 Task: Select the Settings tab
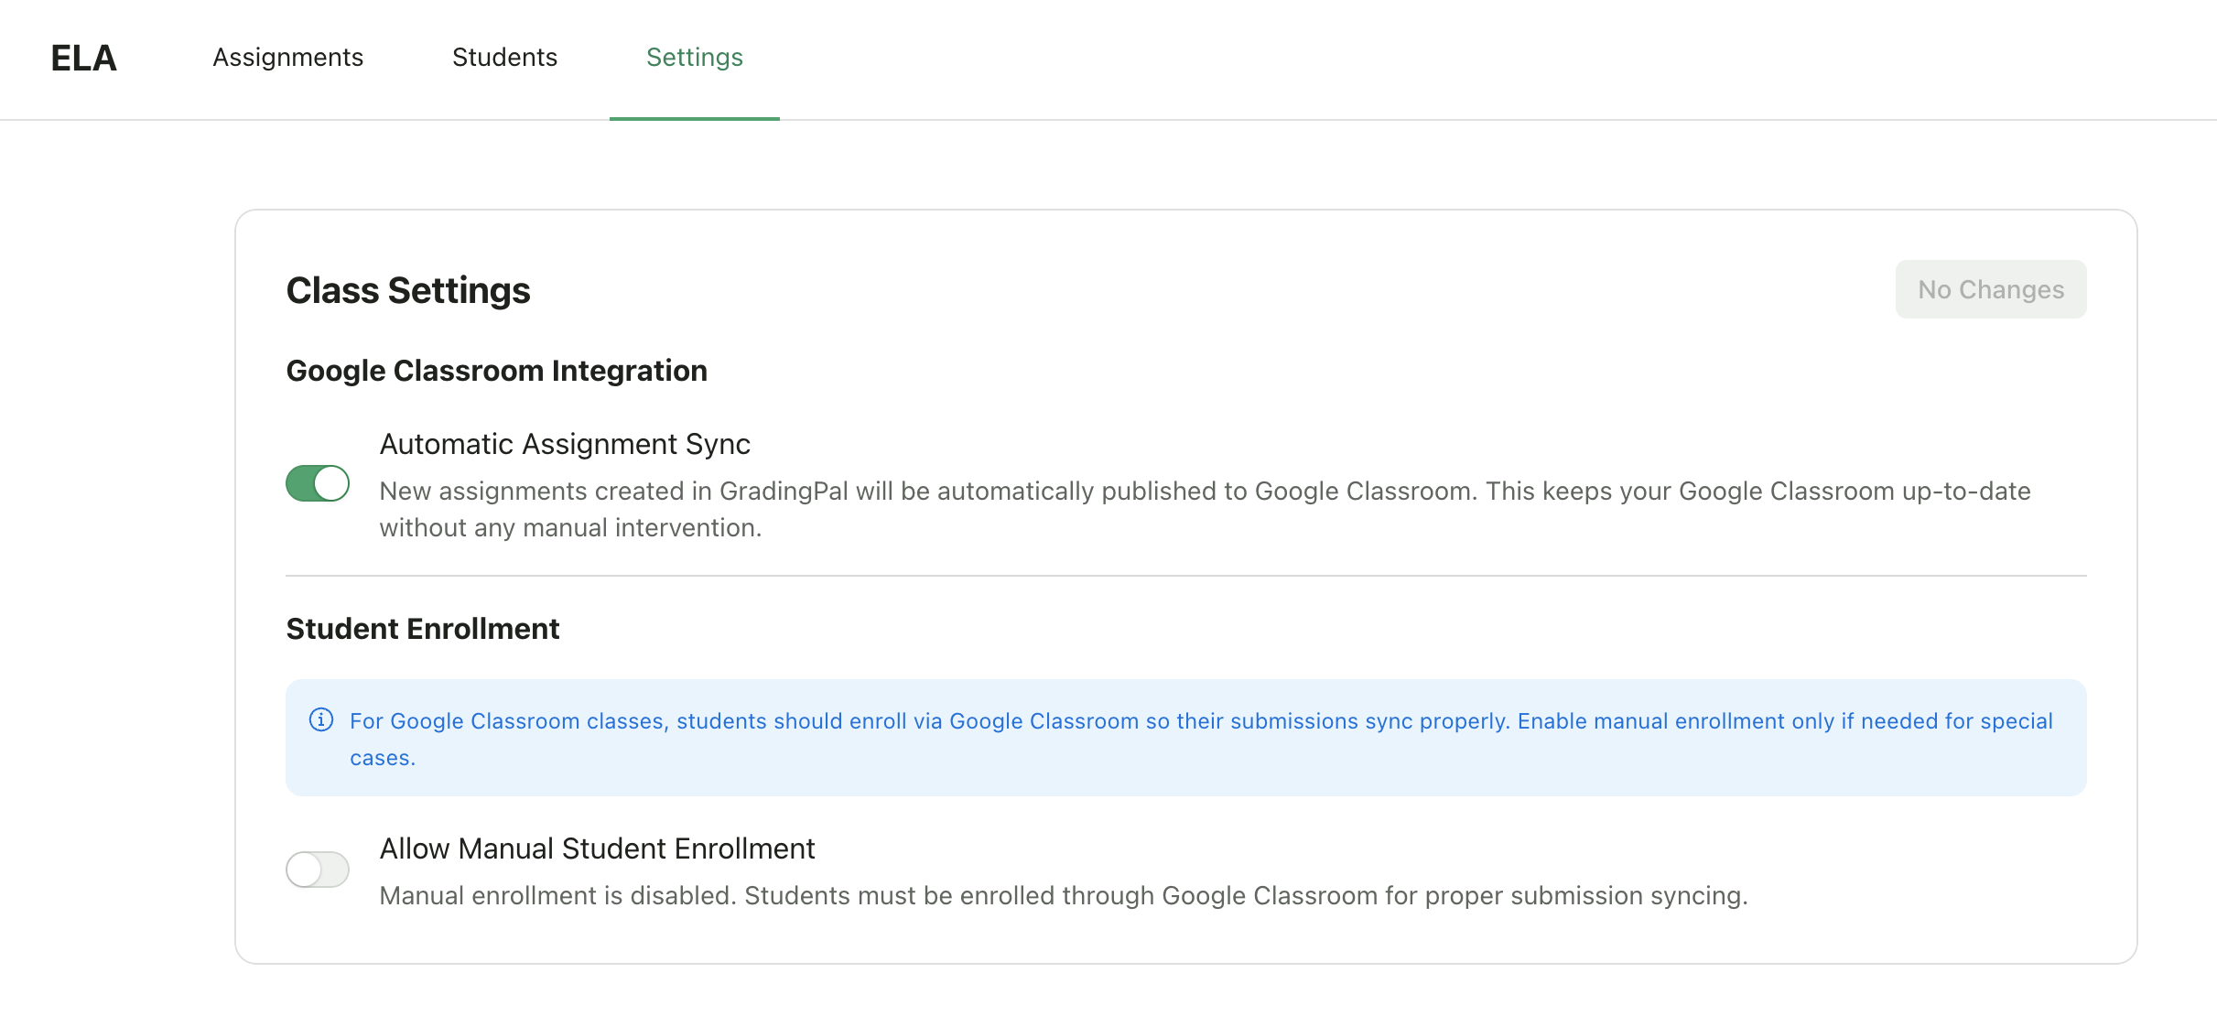point(693,58)
